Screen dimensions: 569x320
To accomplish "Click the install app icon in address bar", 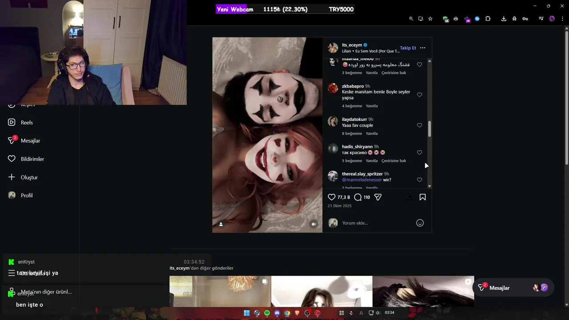I will tap(421, 19).
